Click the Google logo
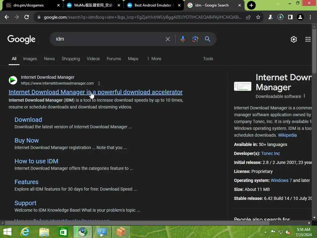The image size is (317, 238). pos(21,39)
